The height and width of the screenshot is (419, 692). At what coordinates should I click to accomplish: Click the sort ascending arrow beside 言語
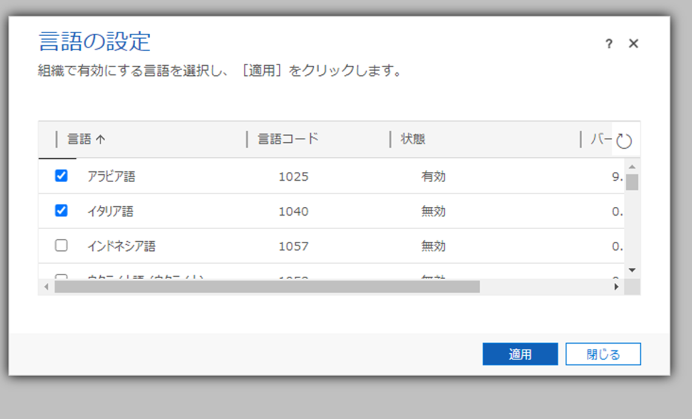(101, 139)
